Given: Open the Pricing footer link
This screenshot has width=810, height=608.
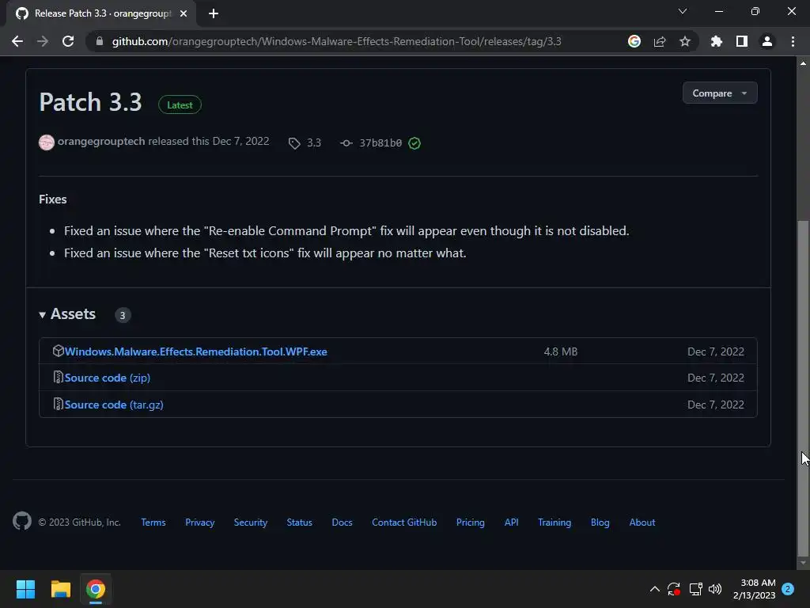Looking at the screenshot, I should point(471,522).
